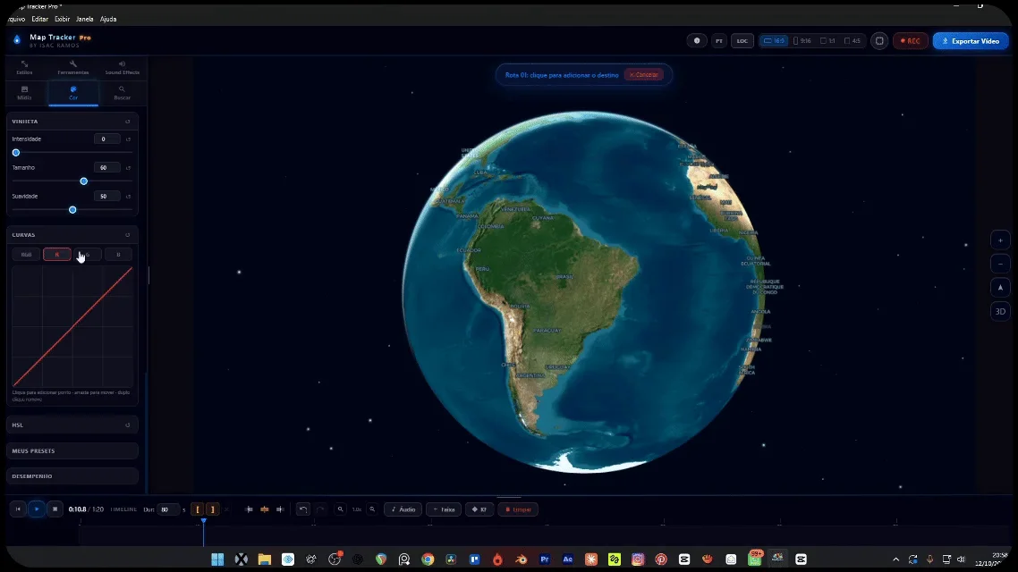The width and height of the screenshot is (1018, 572).
Task: Click the Dur duration field
Action: [167, 509]
